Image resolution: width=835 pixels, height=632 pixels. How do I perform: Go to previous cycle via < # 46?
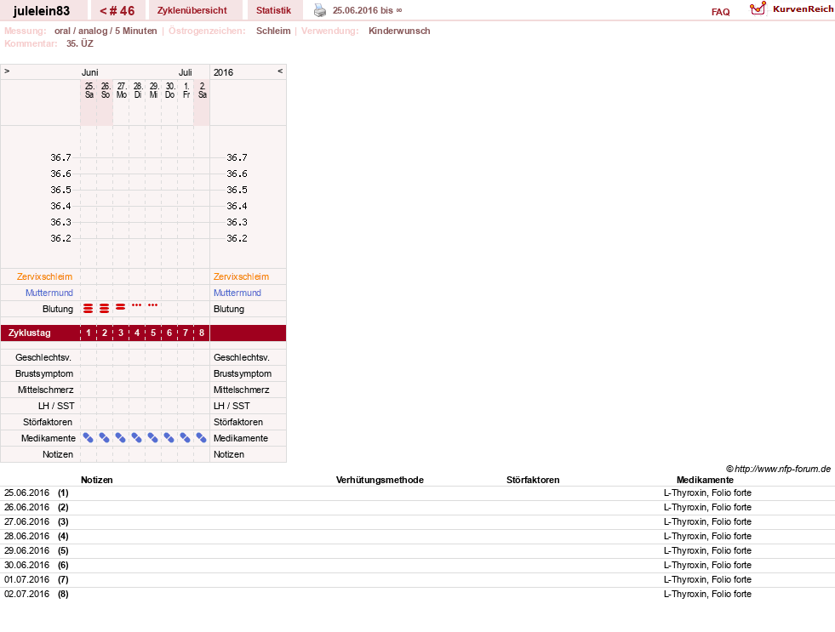[117, 11]
